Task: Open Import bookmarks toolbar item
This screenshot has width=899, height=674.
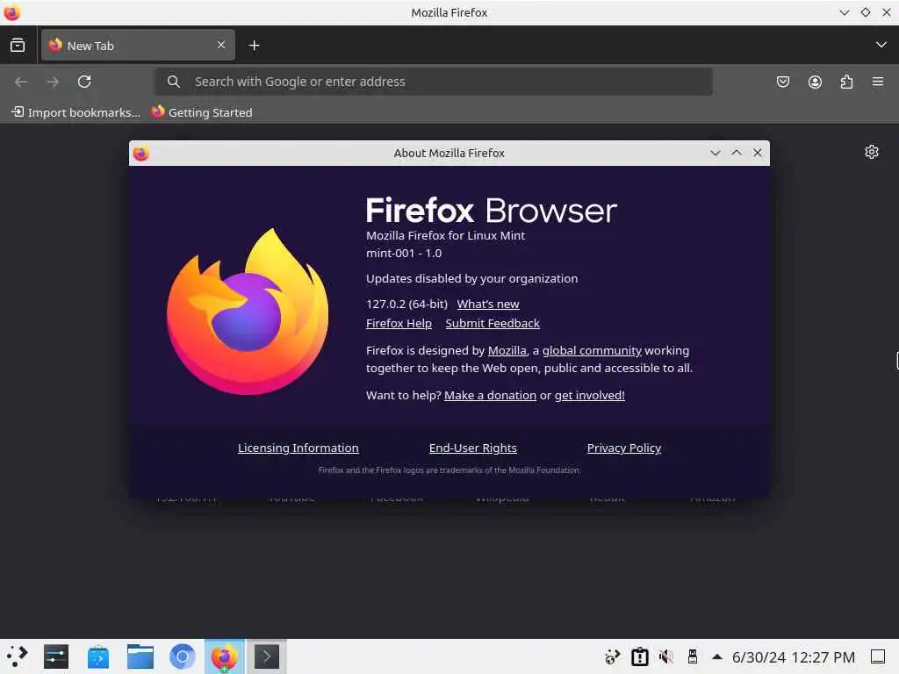Action: [76, 112]
